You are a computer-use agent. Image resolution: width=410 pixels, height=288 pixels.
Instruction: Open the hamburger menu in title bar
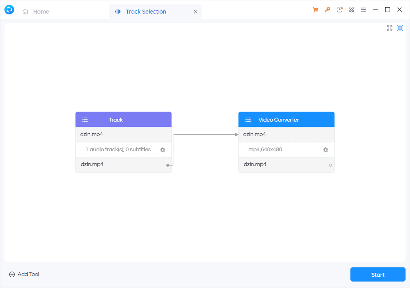tap(364, 10)
